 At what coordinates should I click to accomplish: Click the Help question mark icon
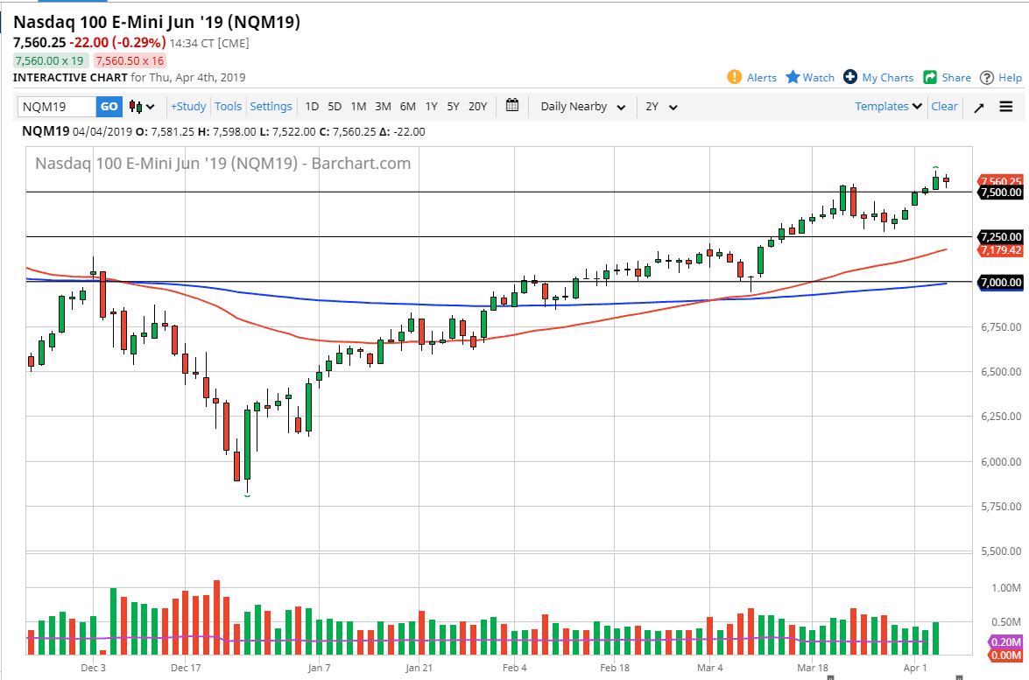coord(989,77)
